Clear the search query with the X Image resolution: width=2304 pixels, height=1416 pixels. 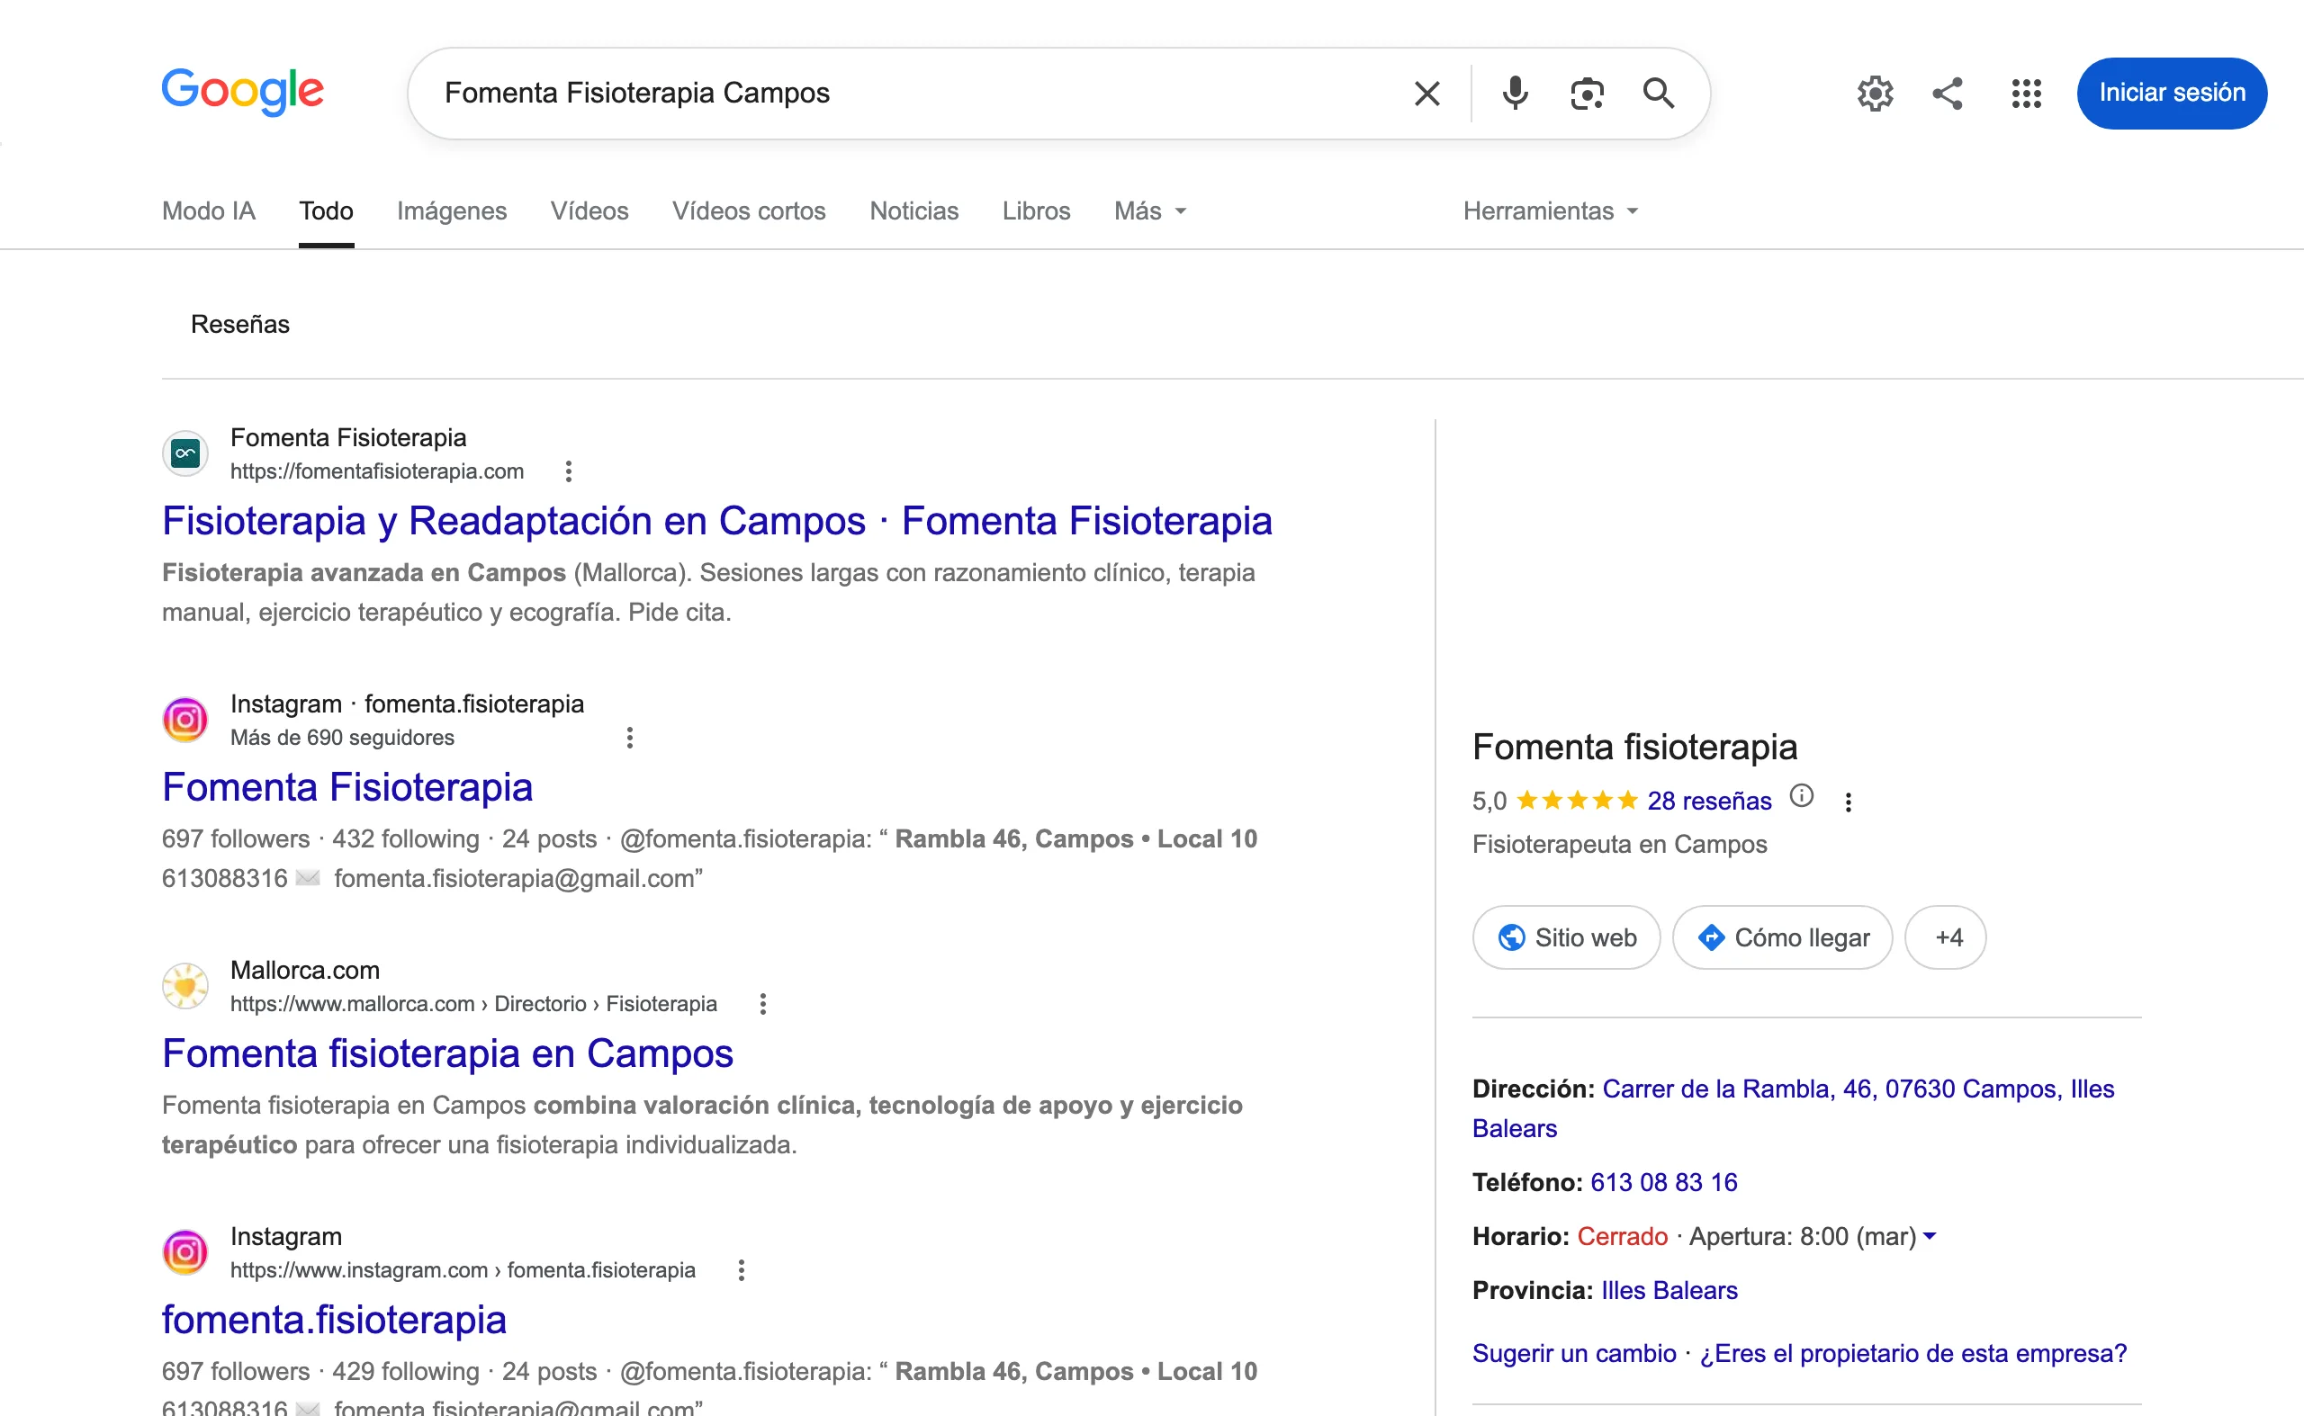[x=1426, y=93]
